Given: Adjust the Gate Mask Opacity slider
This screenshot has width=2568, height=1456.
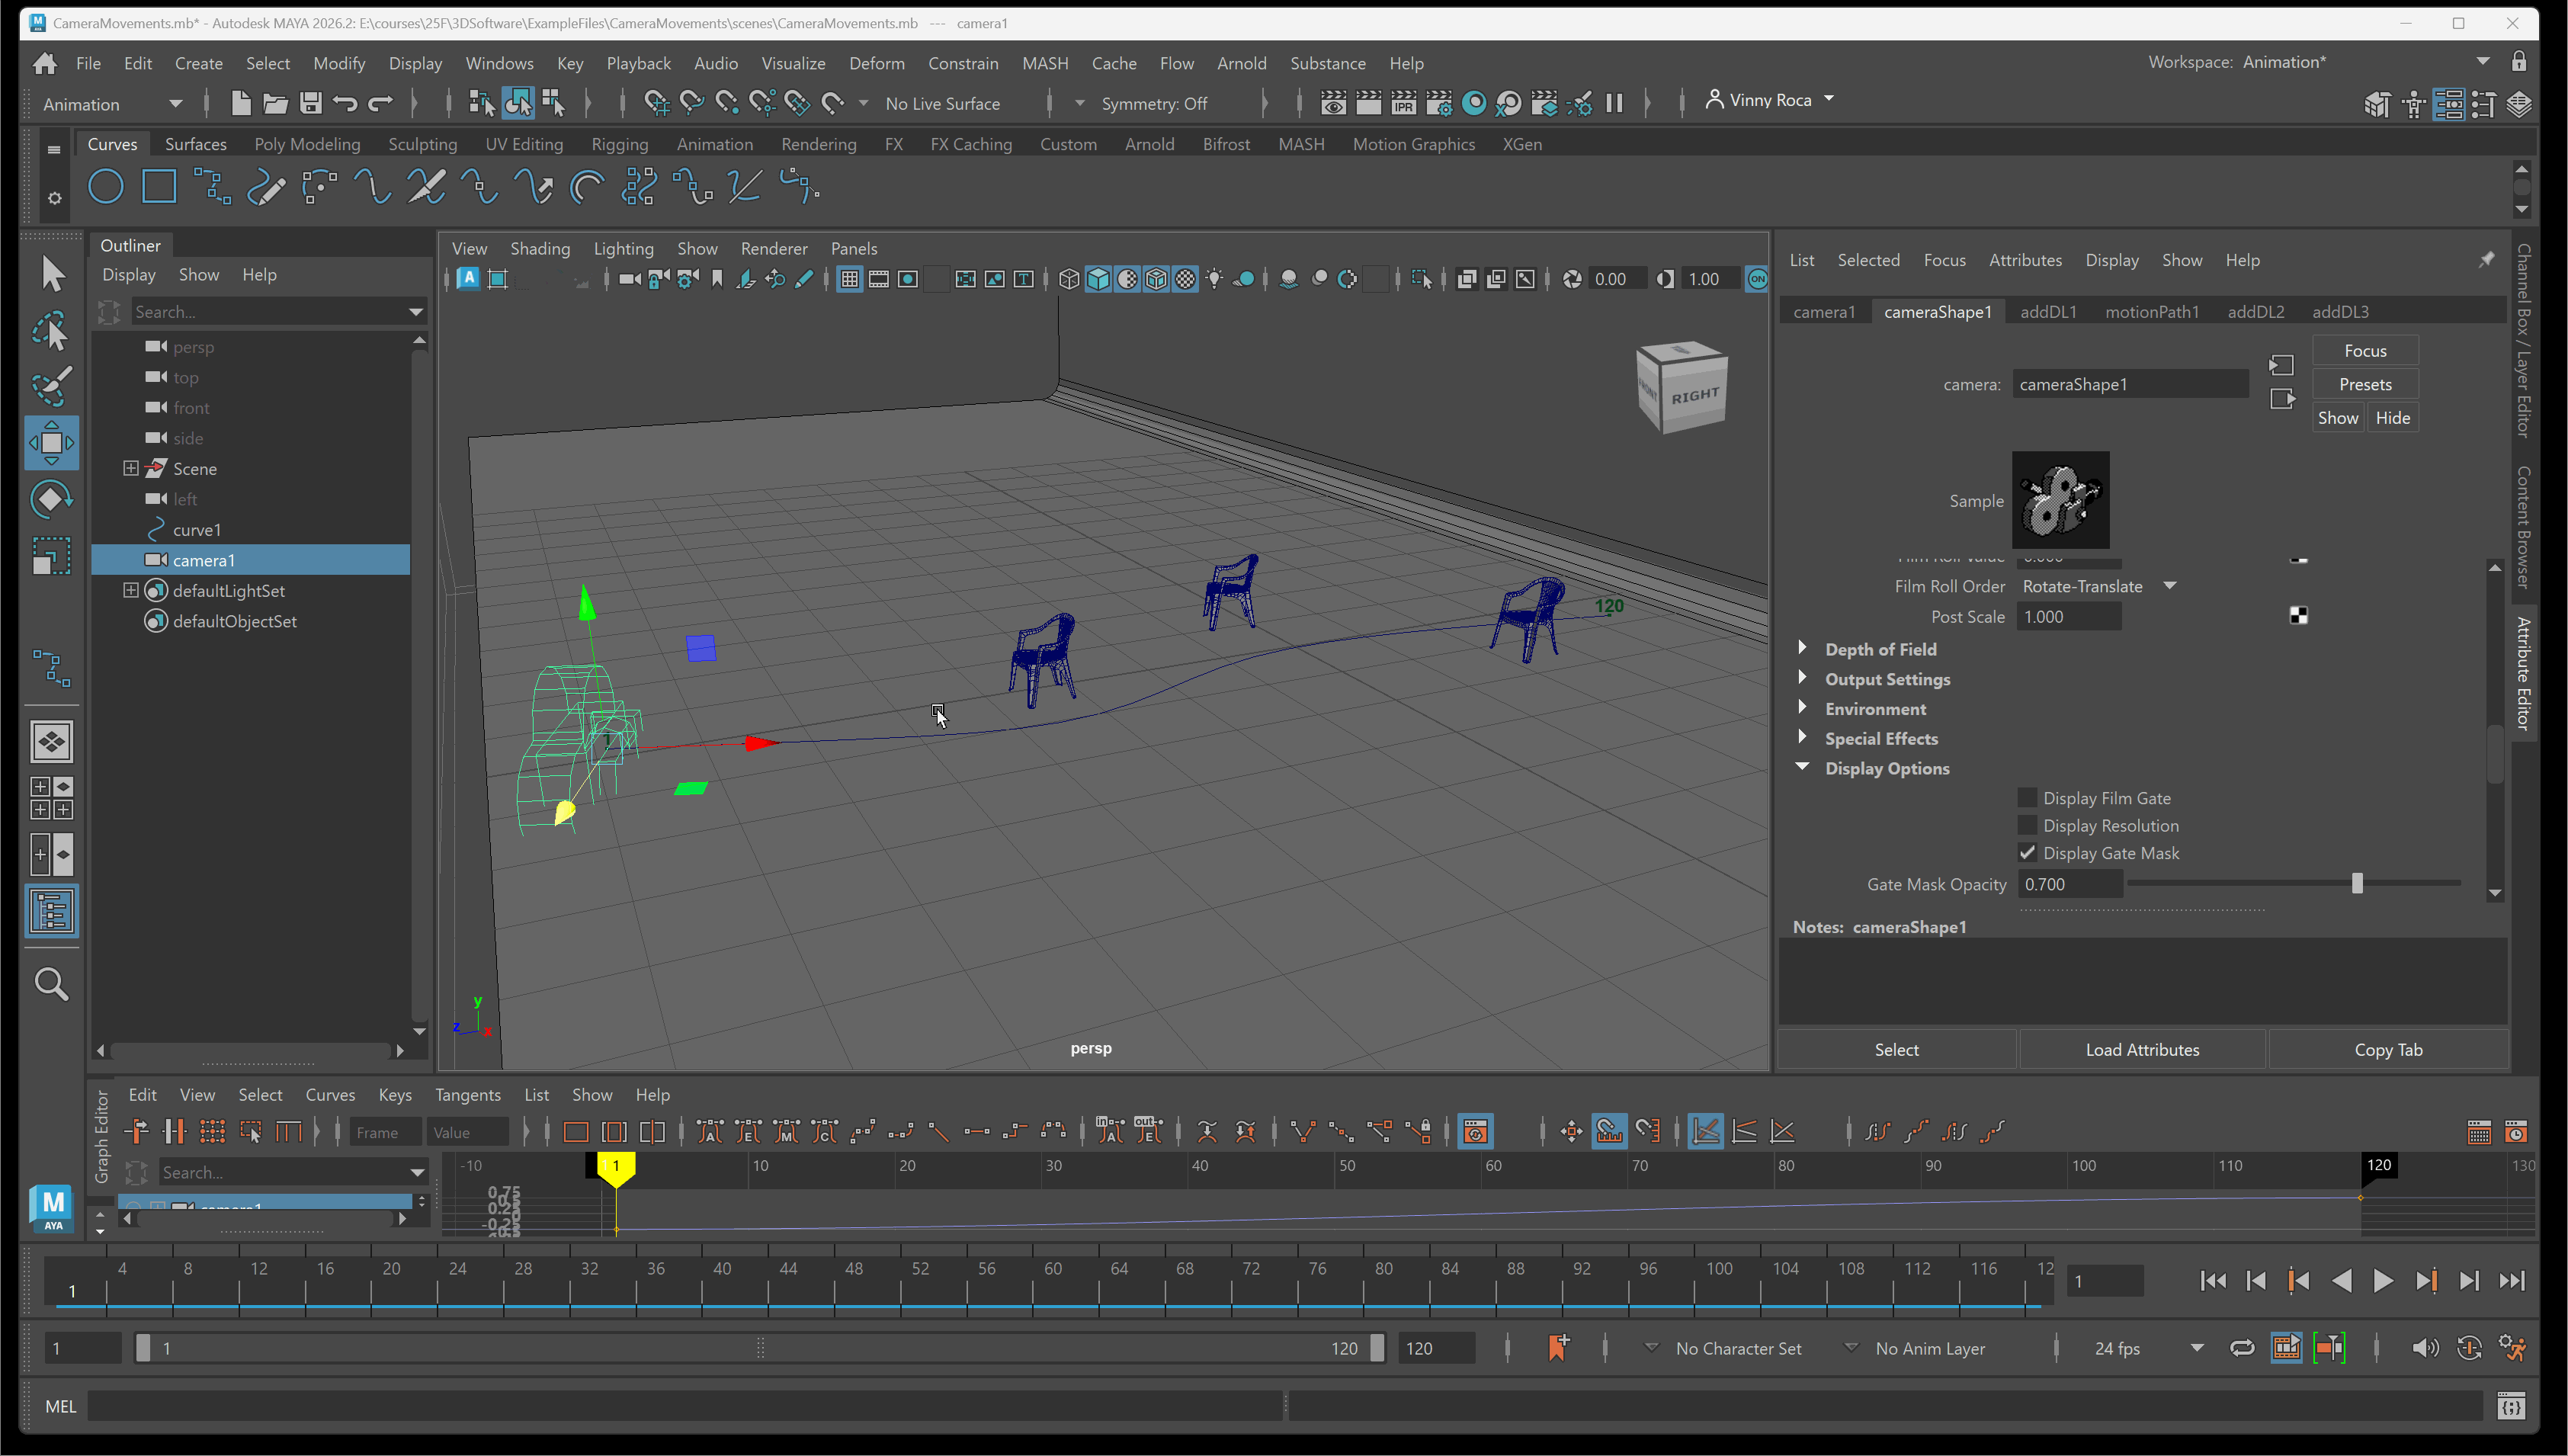Looking at the screenshot, I should point(2356,884).
